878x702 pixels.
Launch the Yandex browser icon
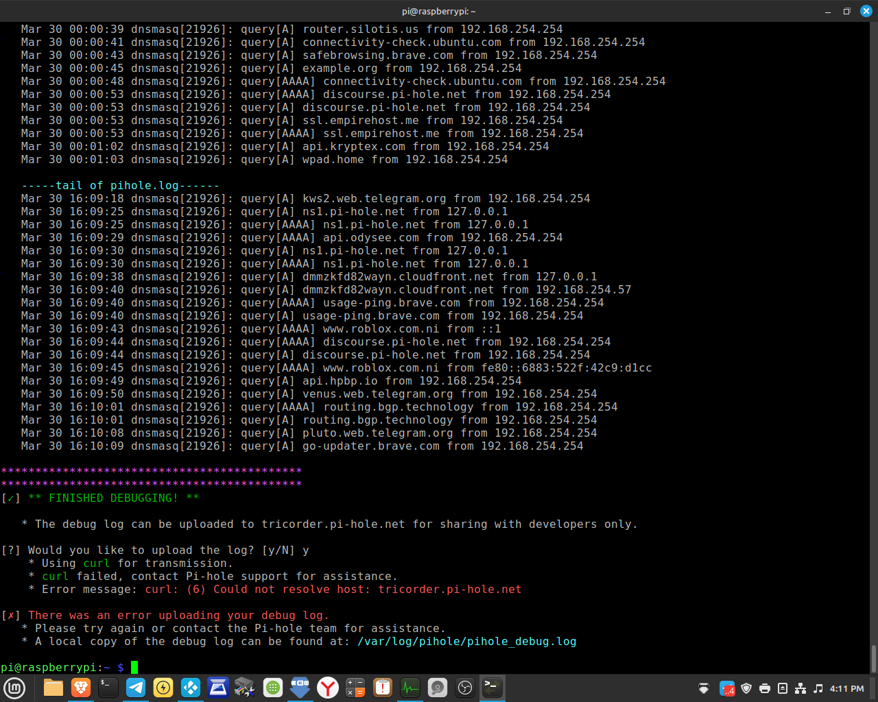coord(328,688)
